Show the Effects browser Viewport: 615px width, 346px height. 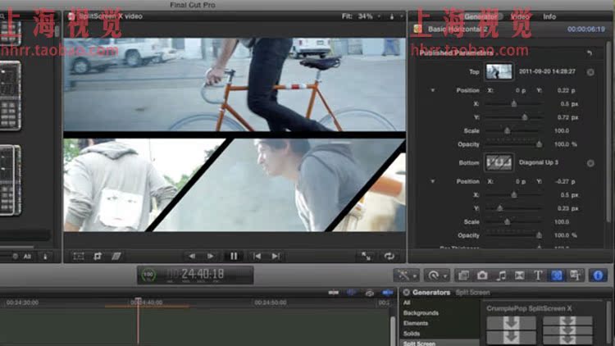[463, 275]
